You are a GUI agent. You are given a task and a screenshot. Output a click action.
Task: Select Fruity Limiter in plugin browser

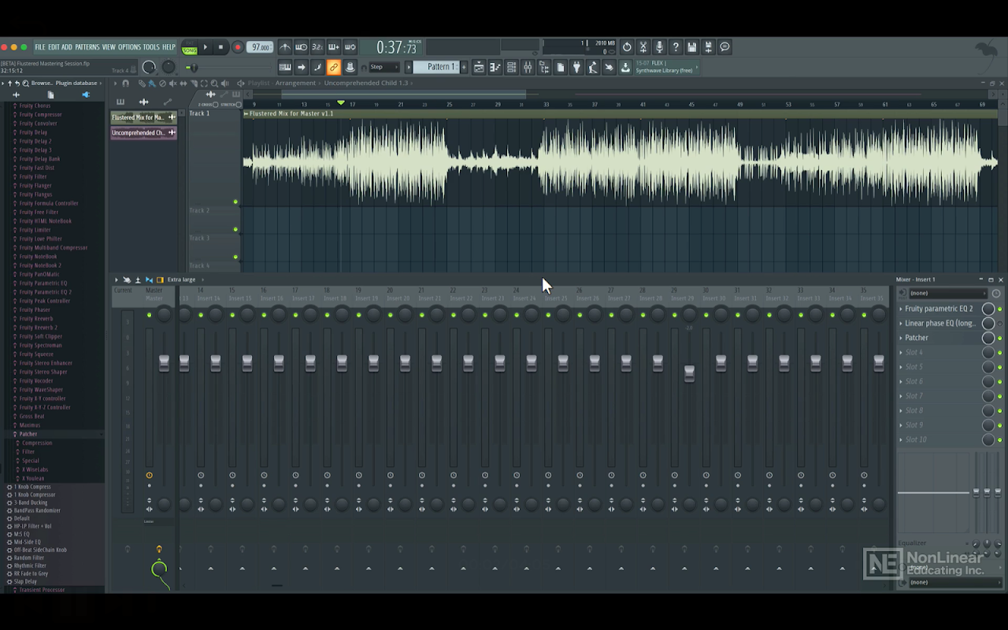[x=35, y=230]
